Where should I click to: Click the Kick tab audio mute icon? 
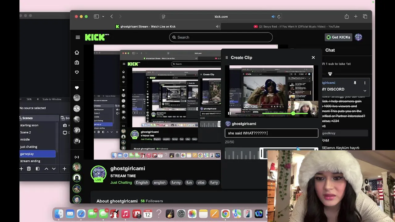218,27
